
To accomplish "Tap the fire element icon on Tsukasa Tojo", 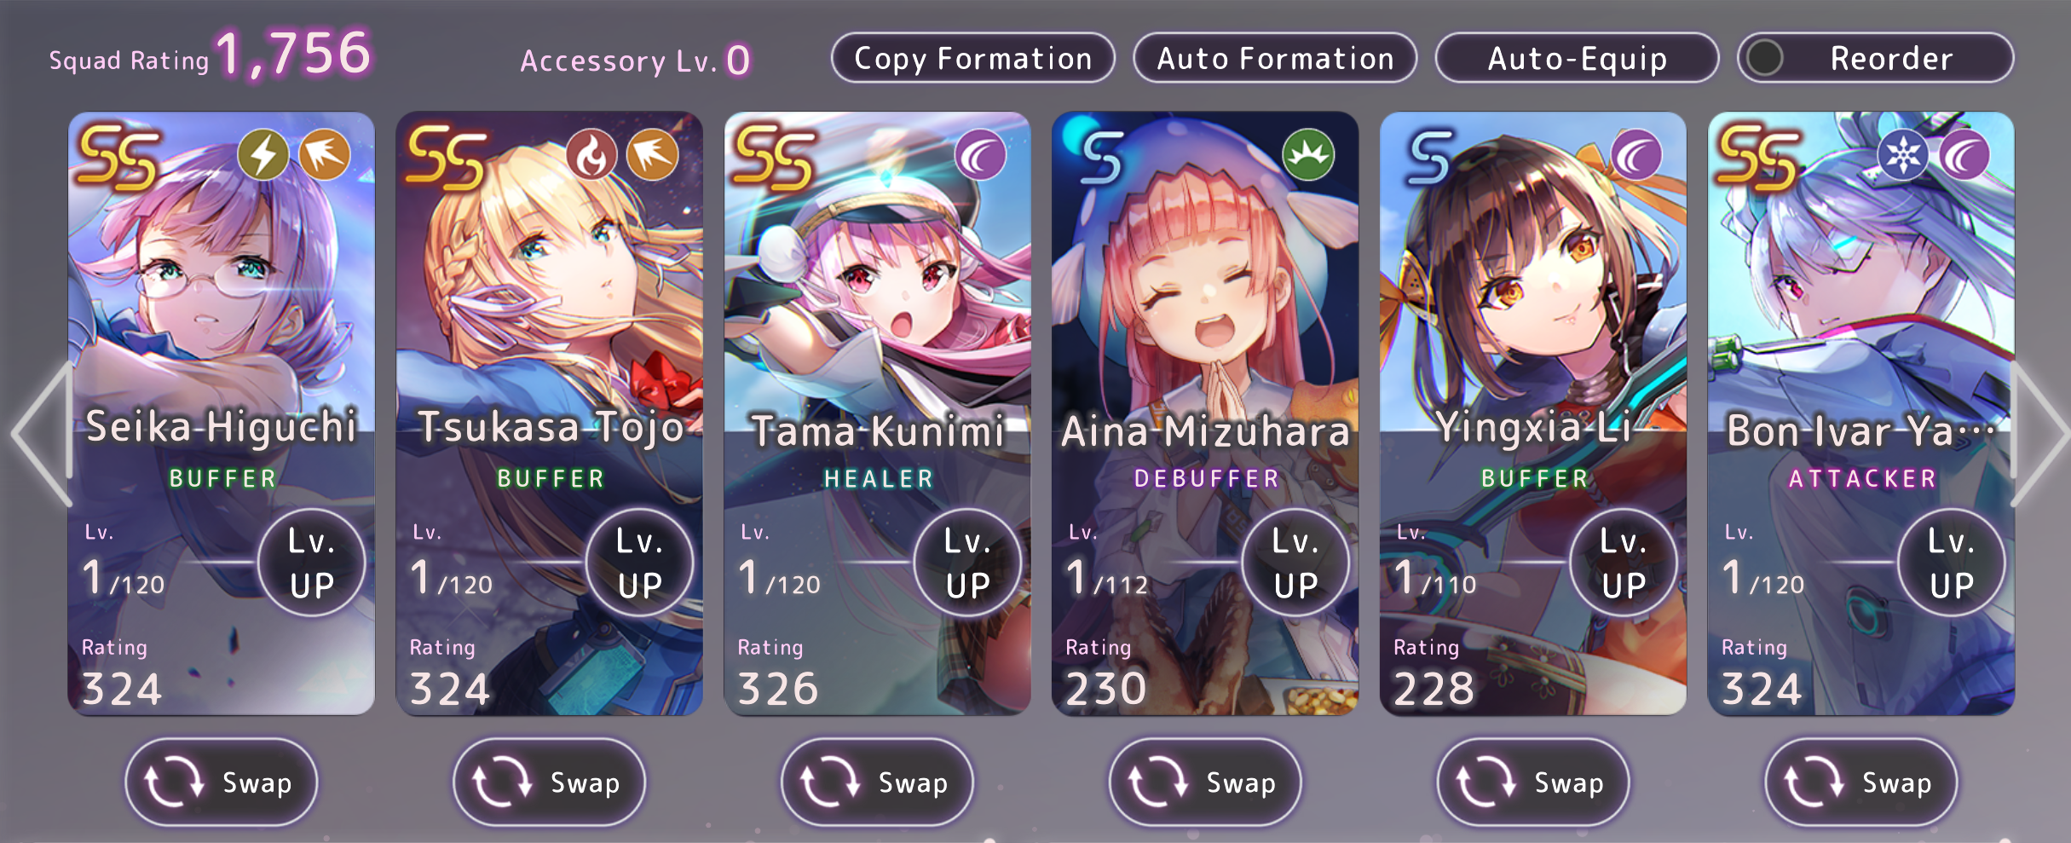I will [x=591, y=155].
